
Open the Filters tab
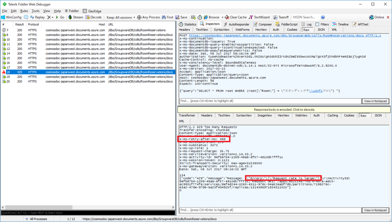[x=322, y=24]
